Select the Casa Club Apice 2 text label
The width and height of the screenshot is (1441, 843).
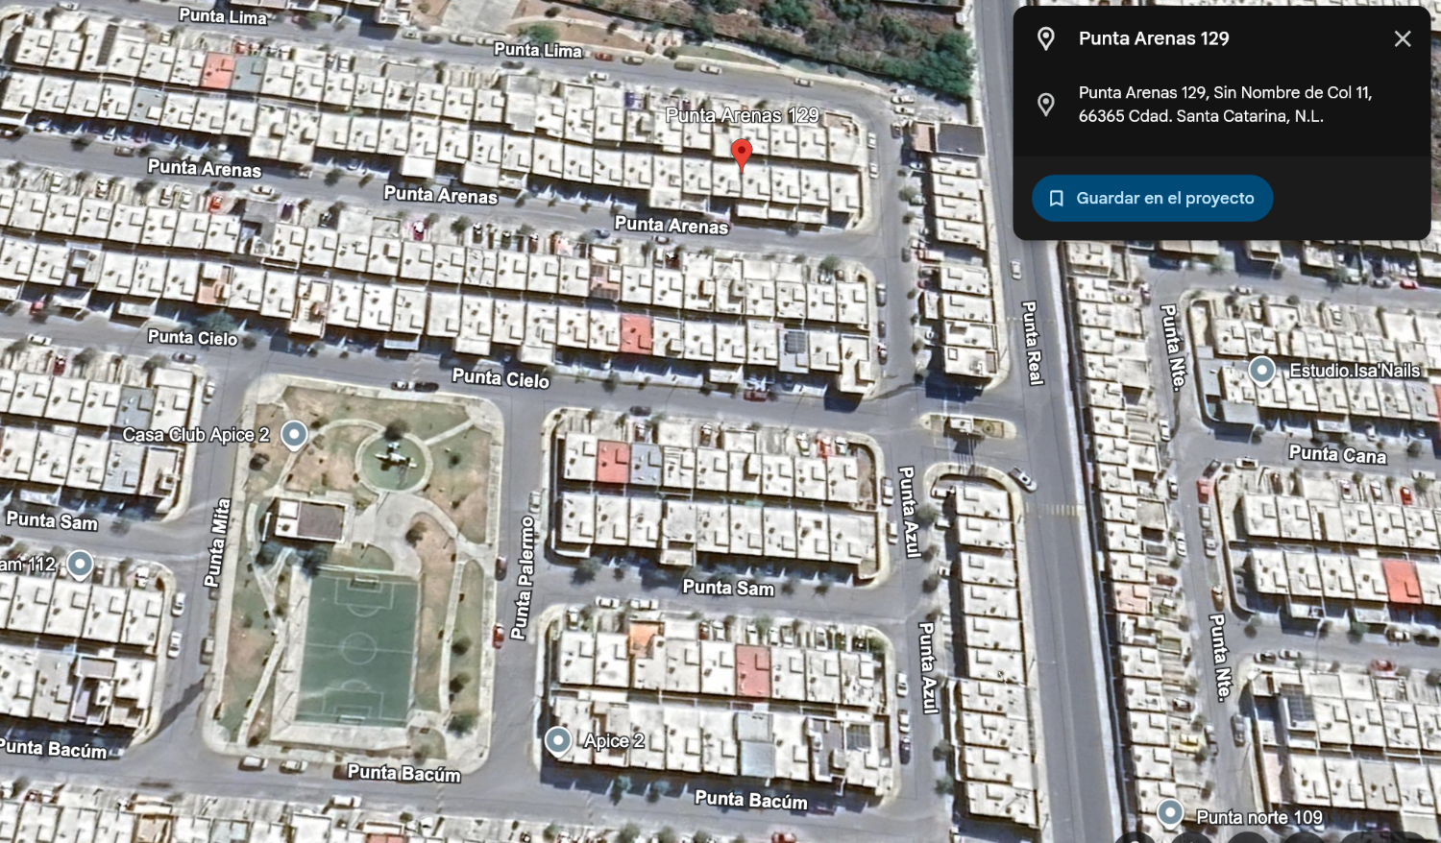click(x=195, y=435)
